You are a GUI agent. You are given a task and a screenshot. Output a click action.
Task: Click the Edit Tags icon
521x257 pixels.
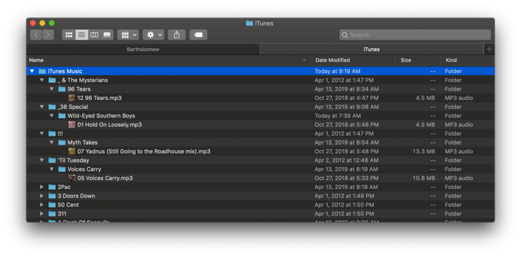coord(198,35)
